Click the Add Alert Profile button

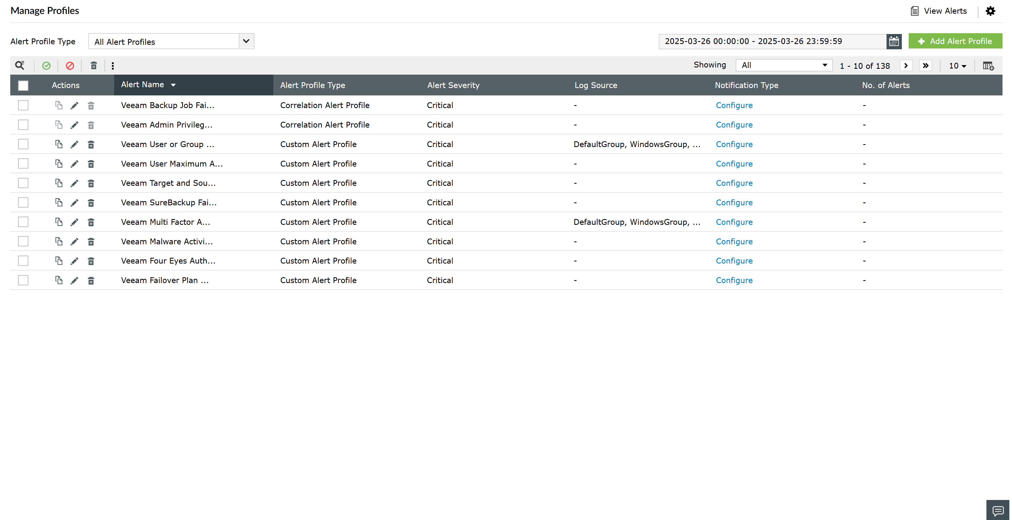point(955,41)
